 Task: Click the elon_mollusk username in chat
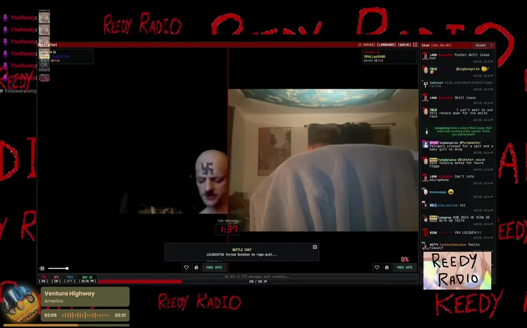[448, 205]
